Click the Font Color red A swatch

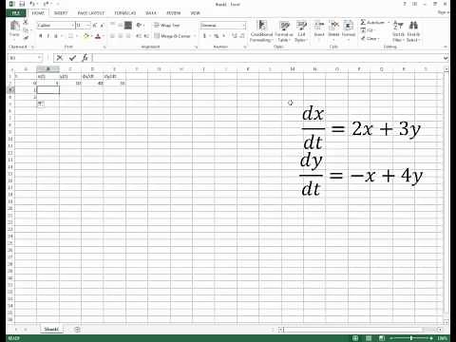click(98, 36)
